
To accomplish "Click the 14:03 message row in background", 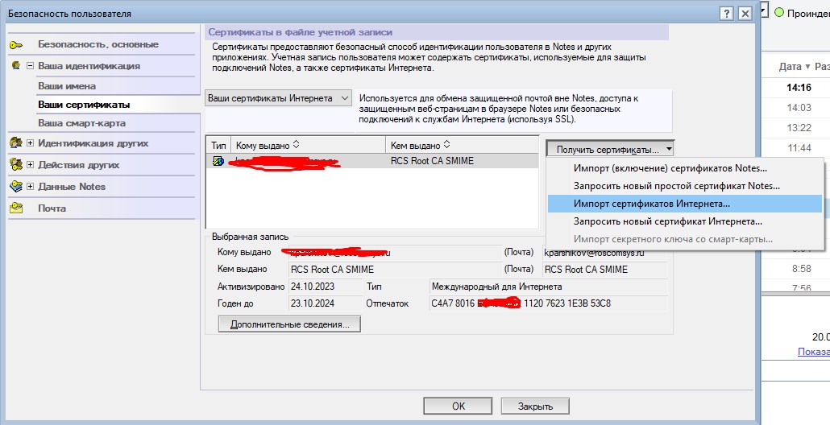I will 795,108.
